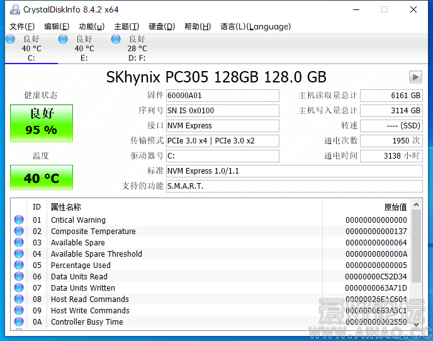The image size is (433, 341).
Task: Open the 主题(T) menu
Action: coord(127,26)
